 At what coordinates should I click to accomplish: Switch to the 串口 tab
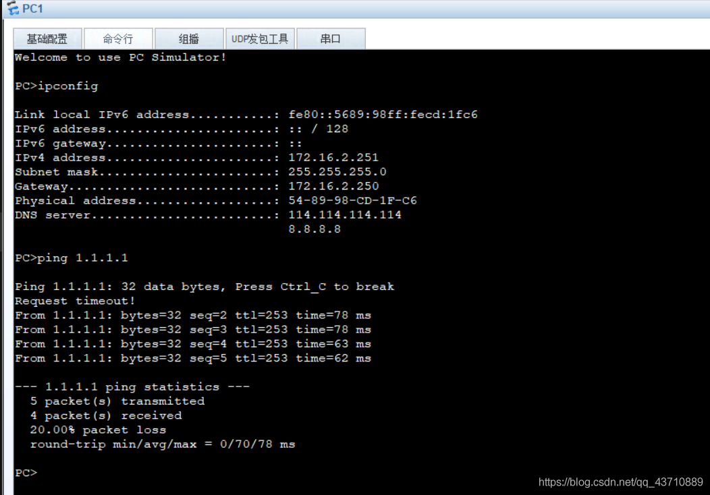pyautogui.click(x=331, y=38)
